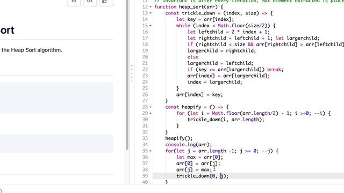Click 'trickle_down(0, j);' on line 39
This screenshot has width=344, height=193.
[202, 176]
